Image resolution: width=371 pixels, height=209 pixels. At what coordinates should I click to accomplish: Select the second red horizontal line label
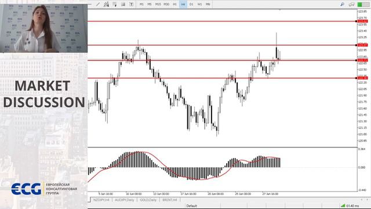[x=362, y=45]
